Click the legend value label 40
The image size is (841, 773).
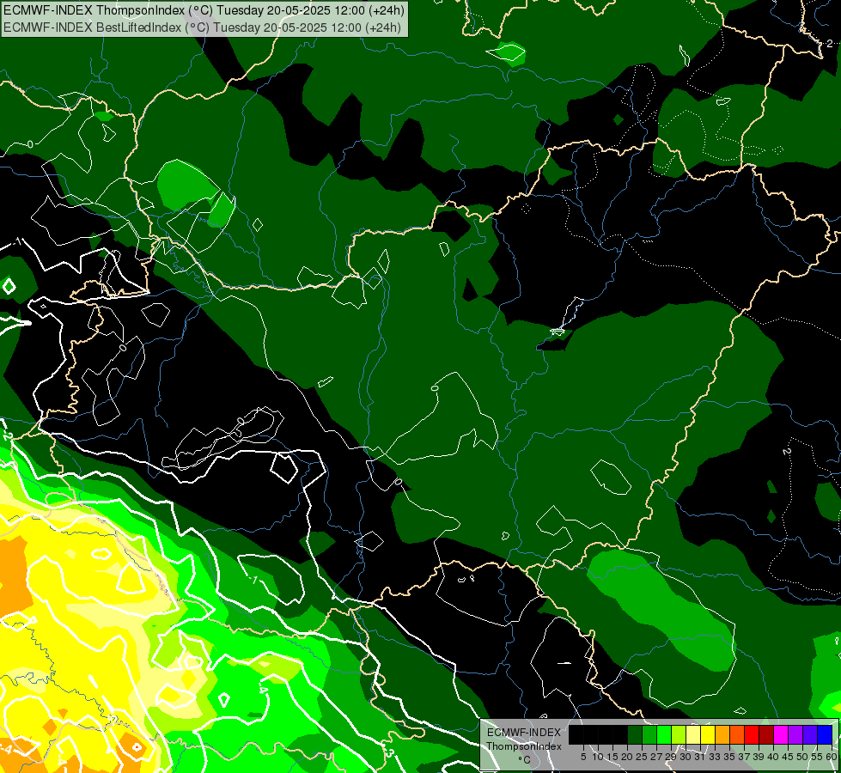point(773,757)
